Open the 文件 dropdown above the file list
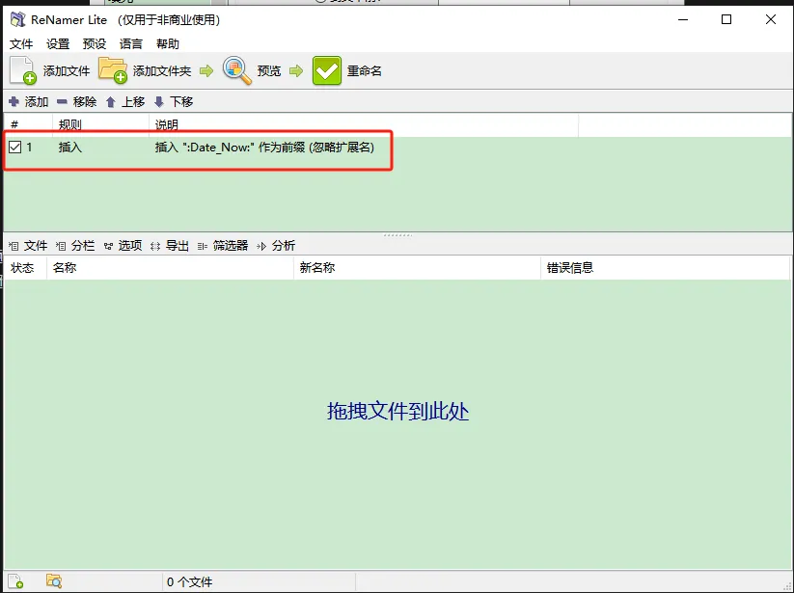Screen dimensions: 794x593 tap(28, 246)
